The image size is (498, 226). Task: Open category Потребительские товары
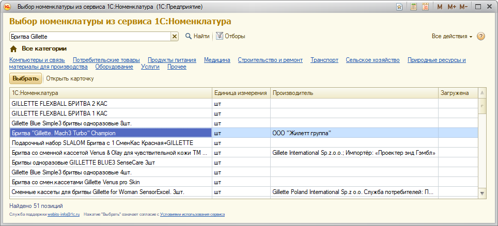(106, 60)
